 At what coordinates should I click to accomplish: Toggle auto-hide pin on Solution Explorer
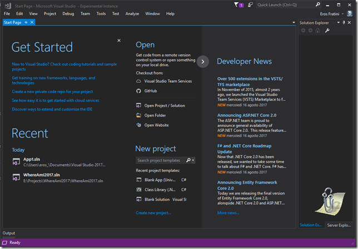coord(344,22)
